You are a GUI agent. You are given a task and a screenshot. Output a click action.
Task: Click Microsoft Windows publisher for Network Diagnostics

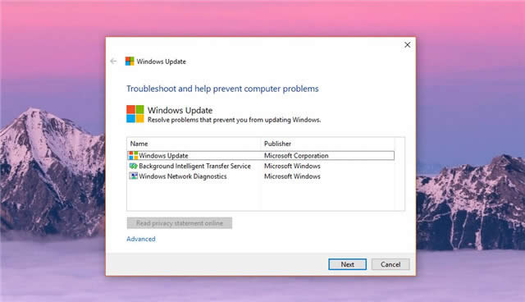[x=292, y=176]
